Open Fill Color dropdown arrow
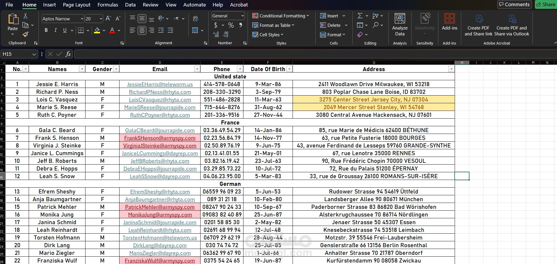 104,30
